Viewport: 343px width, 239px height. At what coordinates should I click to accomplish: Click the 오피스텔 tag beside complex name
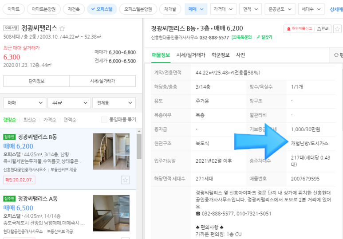pos(11,28)
